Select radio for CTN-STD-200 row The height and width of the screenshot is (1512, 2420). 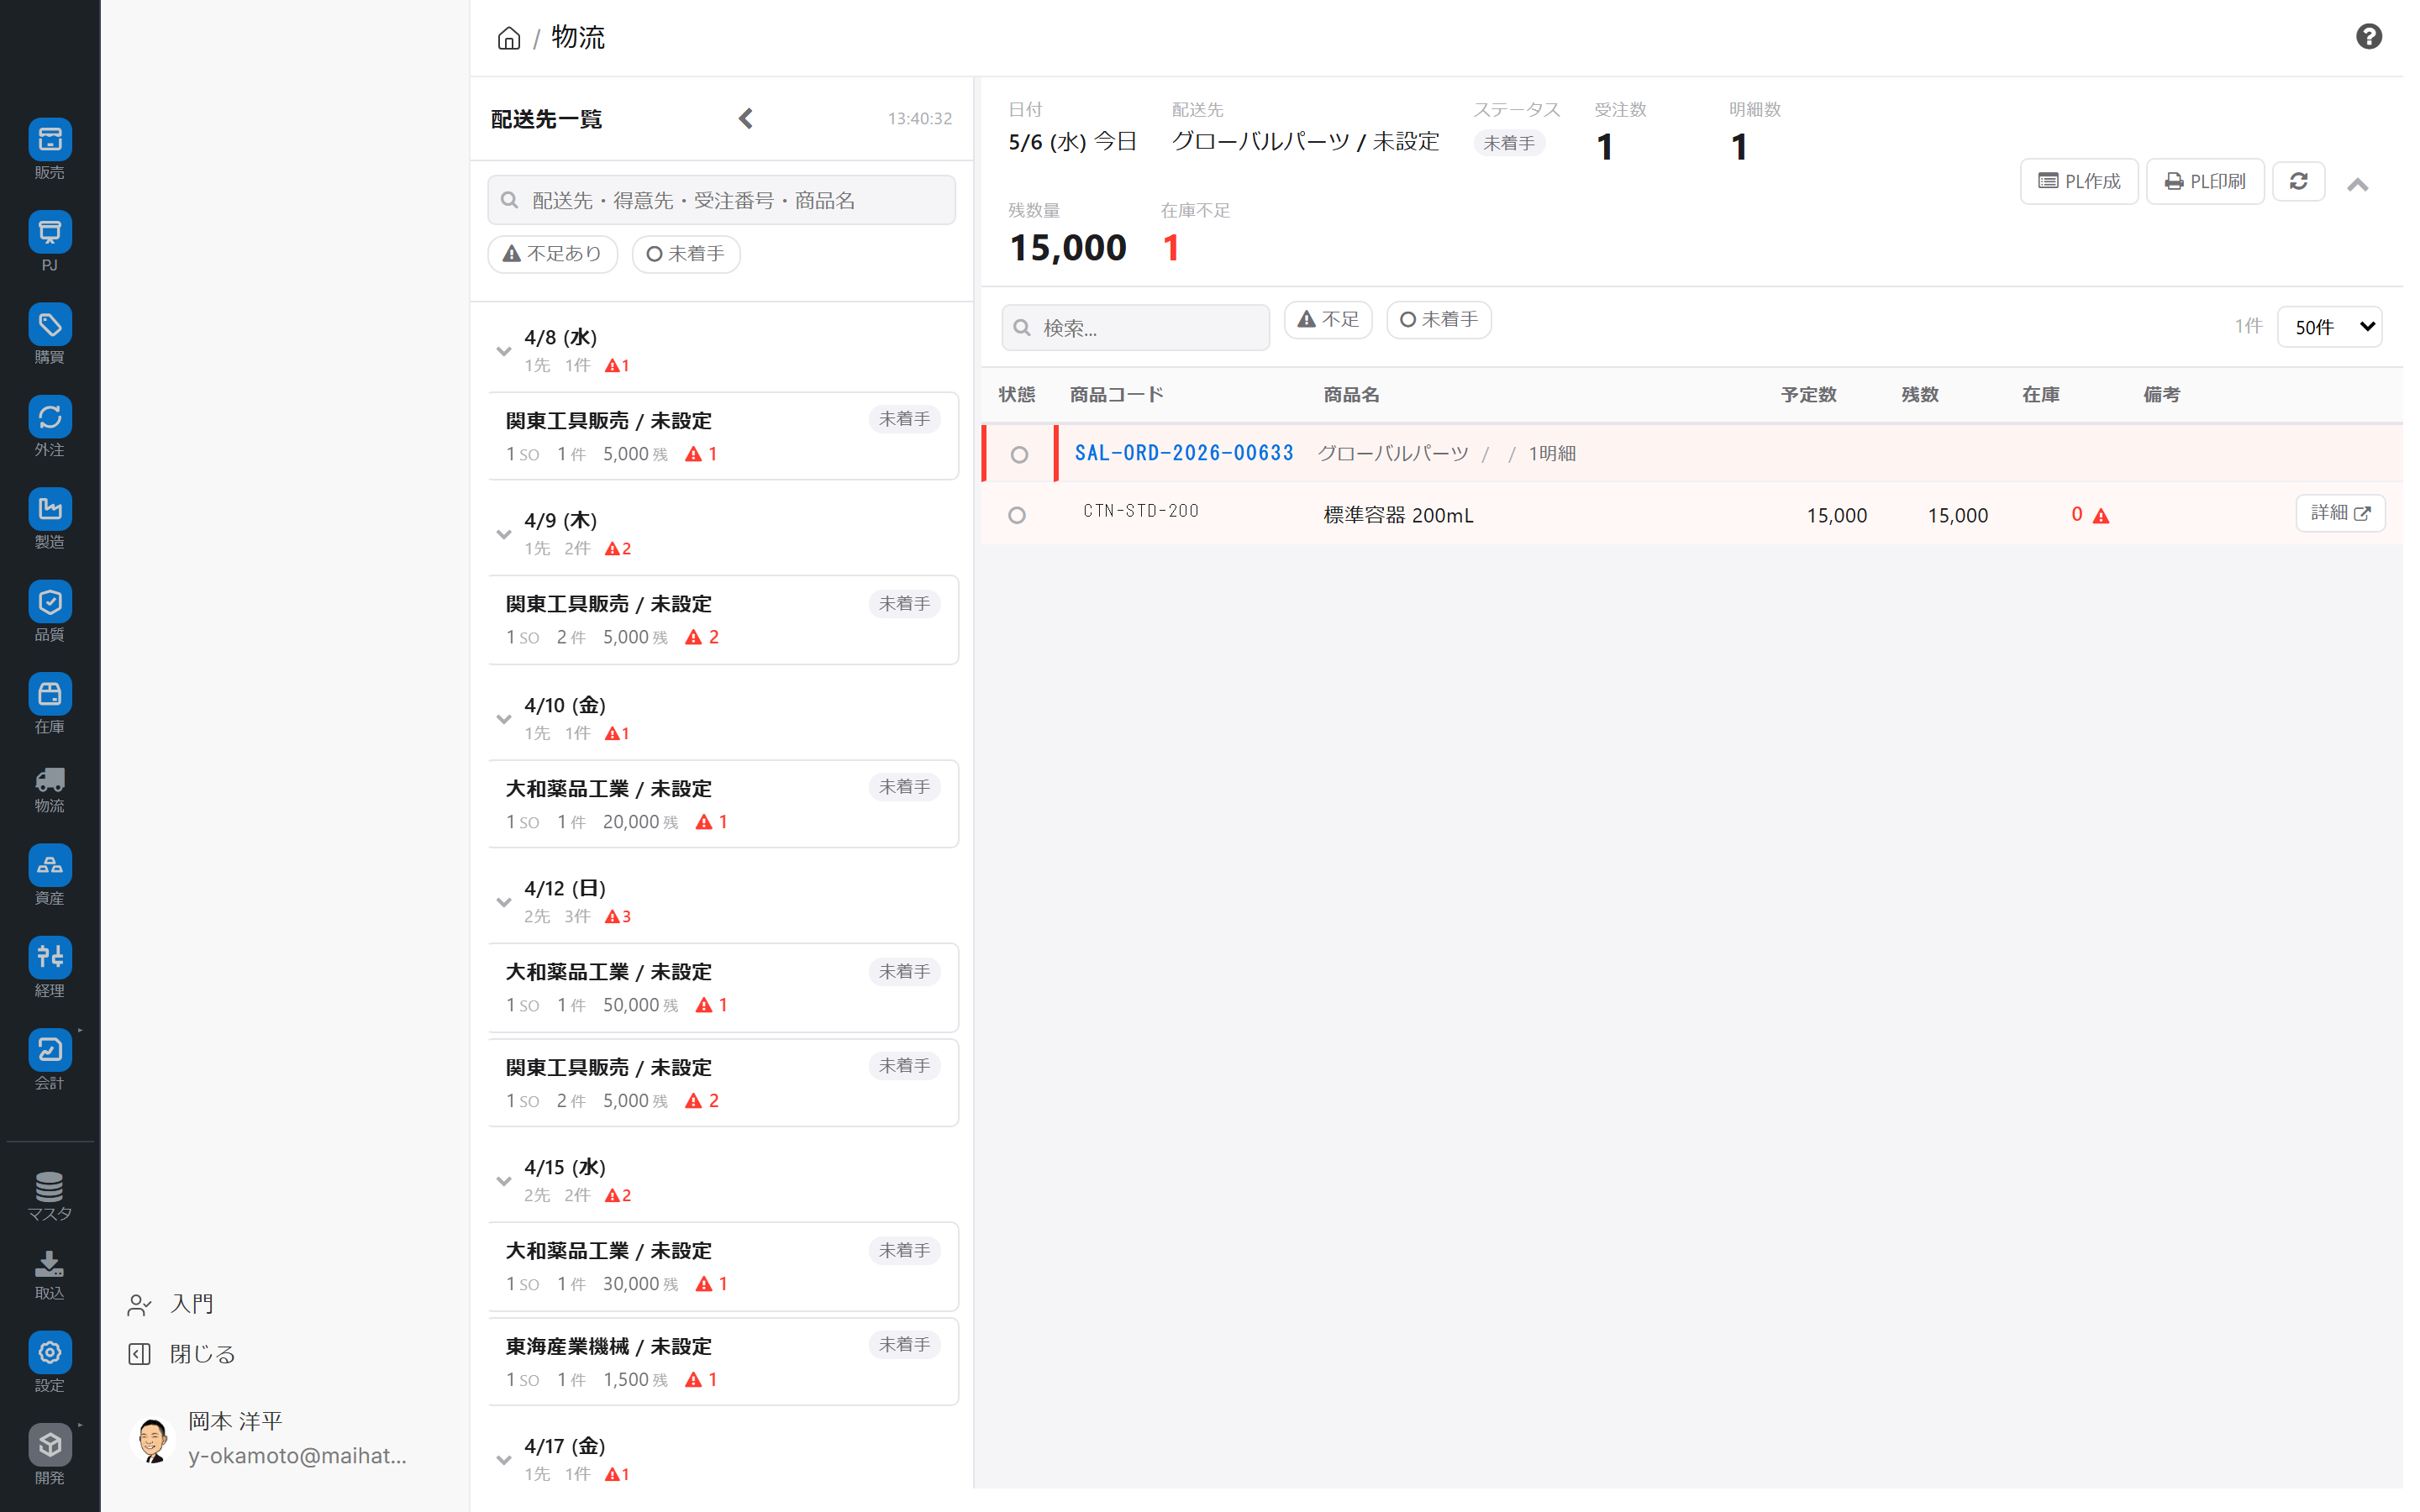tap(1017, 515)
